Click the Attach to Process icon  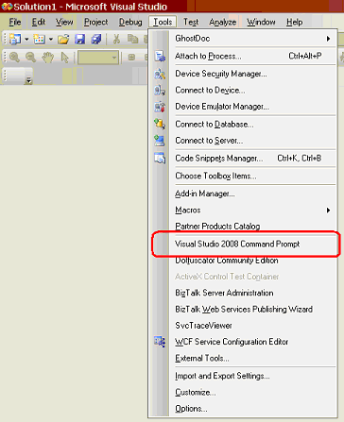(160, 57)
